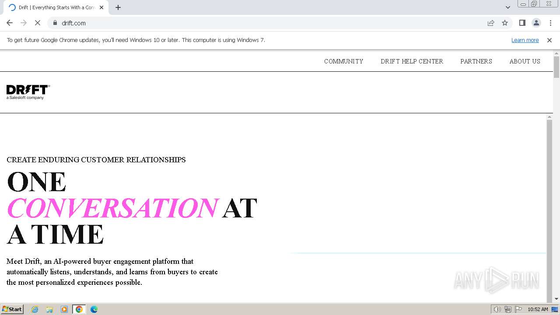Viewport: 560px width, 315px height.
Task: Click the forward navigation arrow
Action: click(x=24, y=23)
